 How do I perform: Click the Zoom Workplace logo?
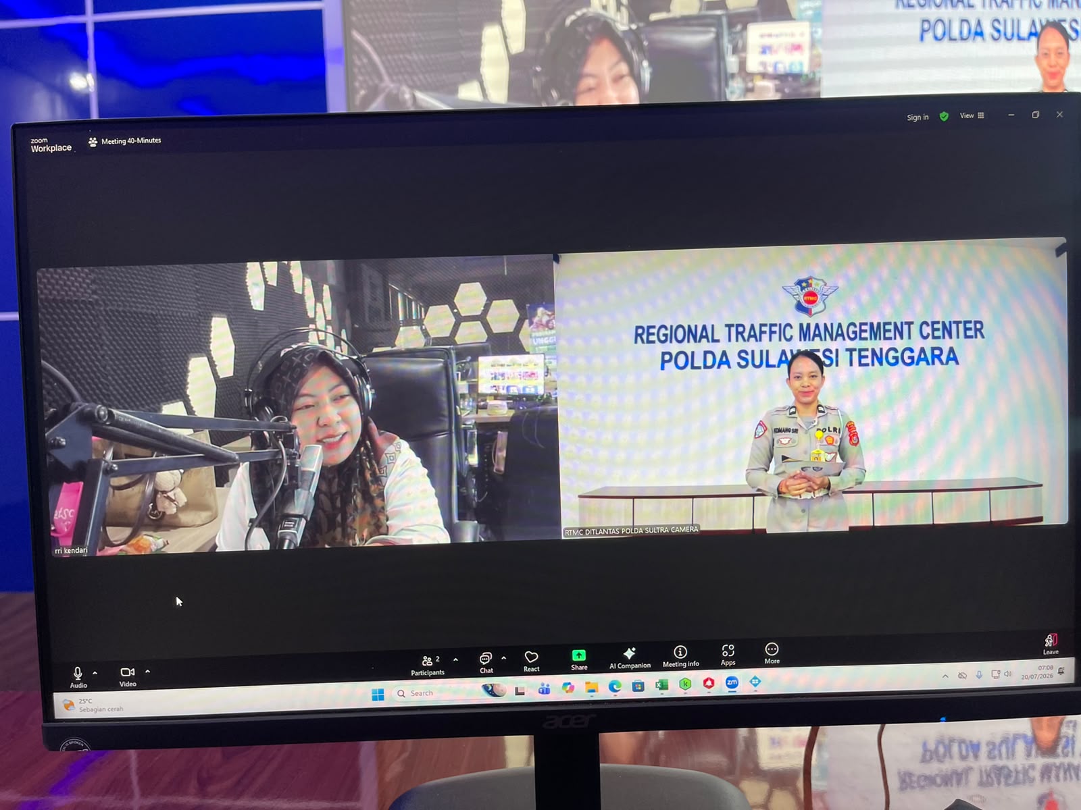[51, 145]
